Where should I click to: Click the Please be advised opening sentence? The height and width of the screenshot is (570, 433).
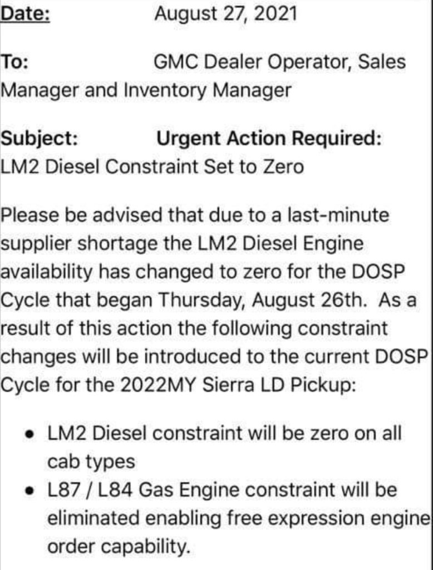pos(194,215)
